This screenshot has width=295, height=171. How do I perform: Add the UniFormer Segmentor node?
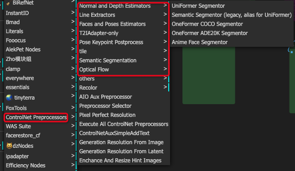[x=232, y=6]
